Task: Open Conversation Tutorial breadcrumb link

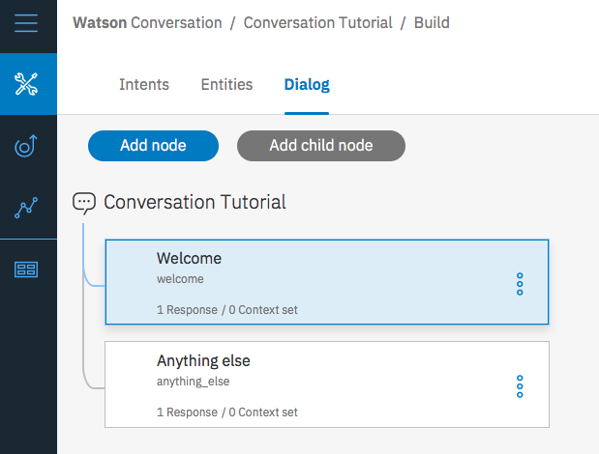Action: (x=318, y=22)
